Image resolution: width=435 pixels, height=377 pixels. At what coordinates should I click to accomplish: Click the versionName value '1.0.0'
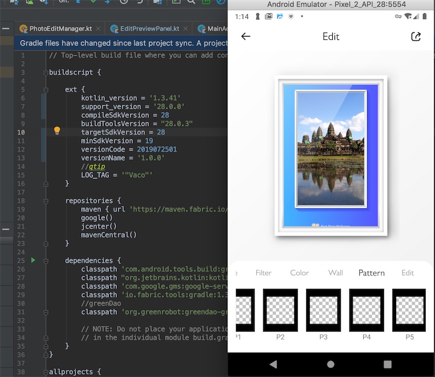click(151, 158)
